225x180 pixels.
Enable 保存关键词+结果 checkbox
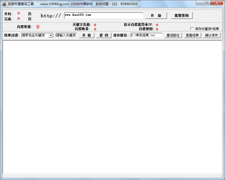192,29
